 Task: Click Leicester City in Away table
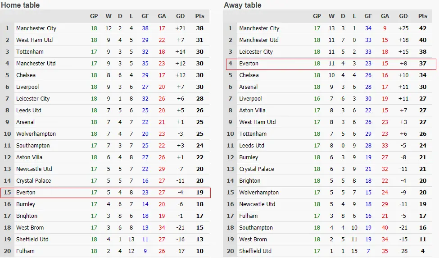[x=256, y=52]
